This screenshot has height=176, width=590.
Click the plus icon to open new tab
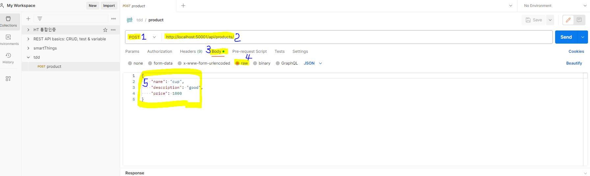click(183, 6)
